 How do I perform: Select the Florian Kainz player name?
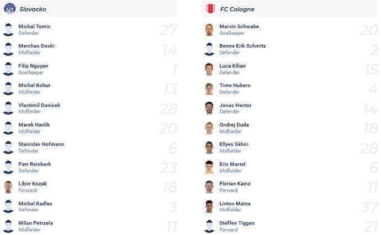(x=236, y=184)
